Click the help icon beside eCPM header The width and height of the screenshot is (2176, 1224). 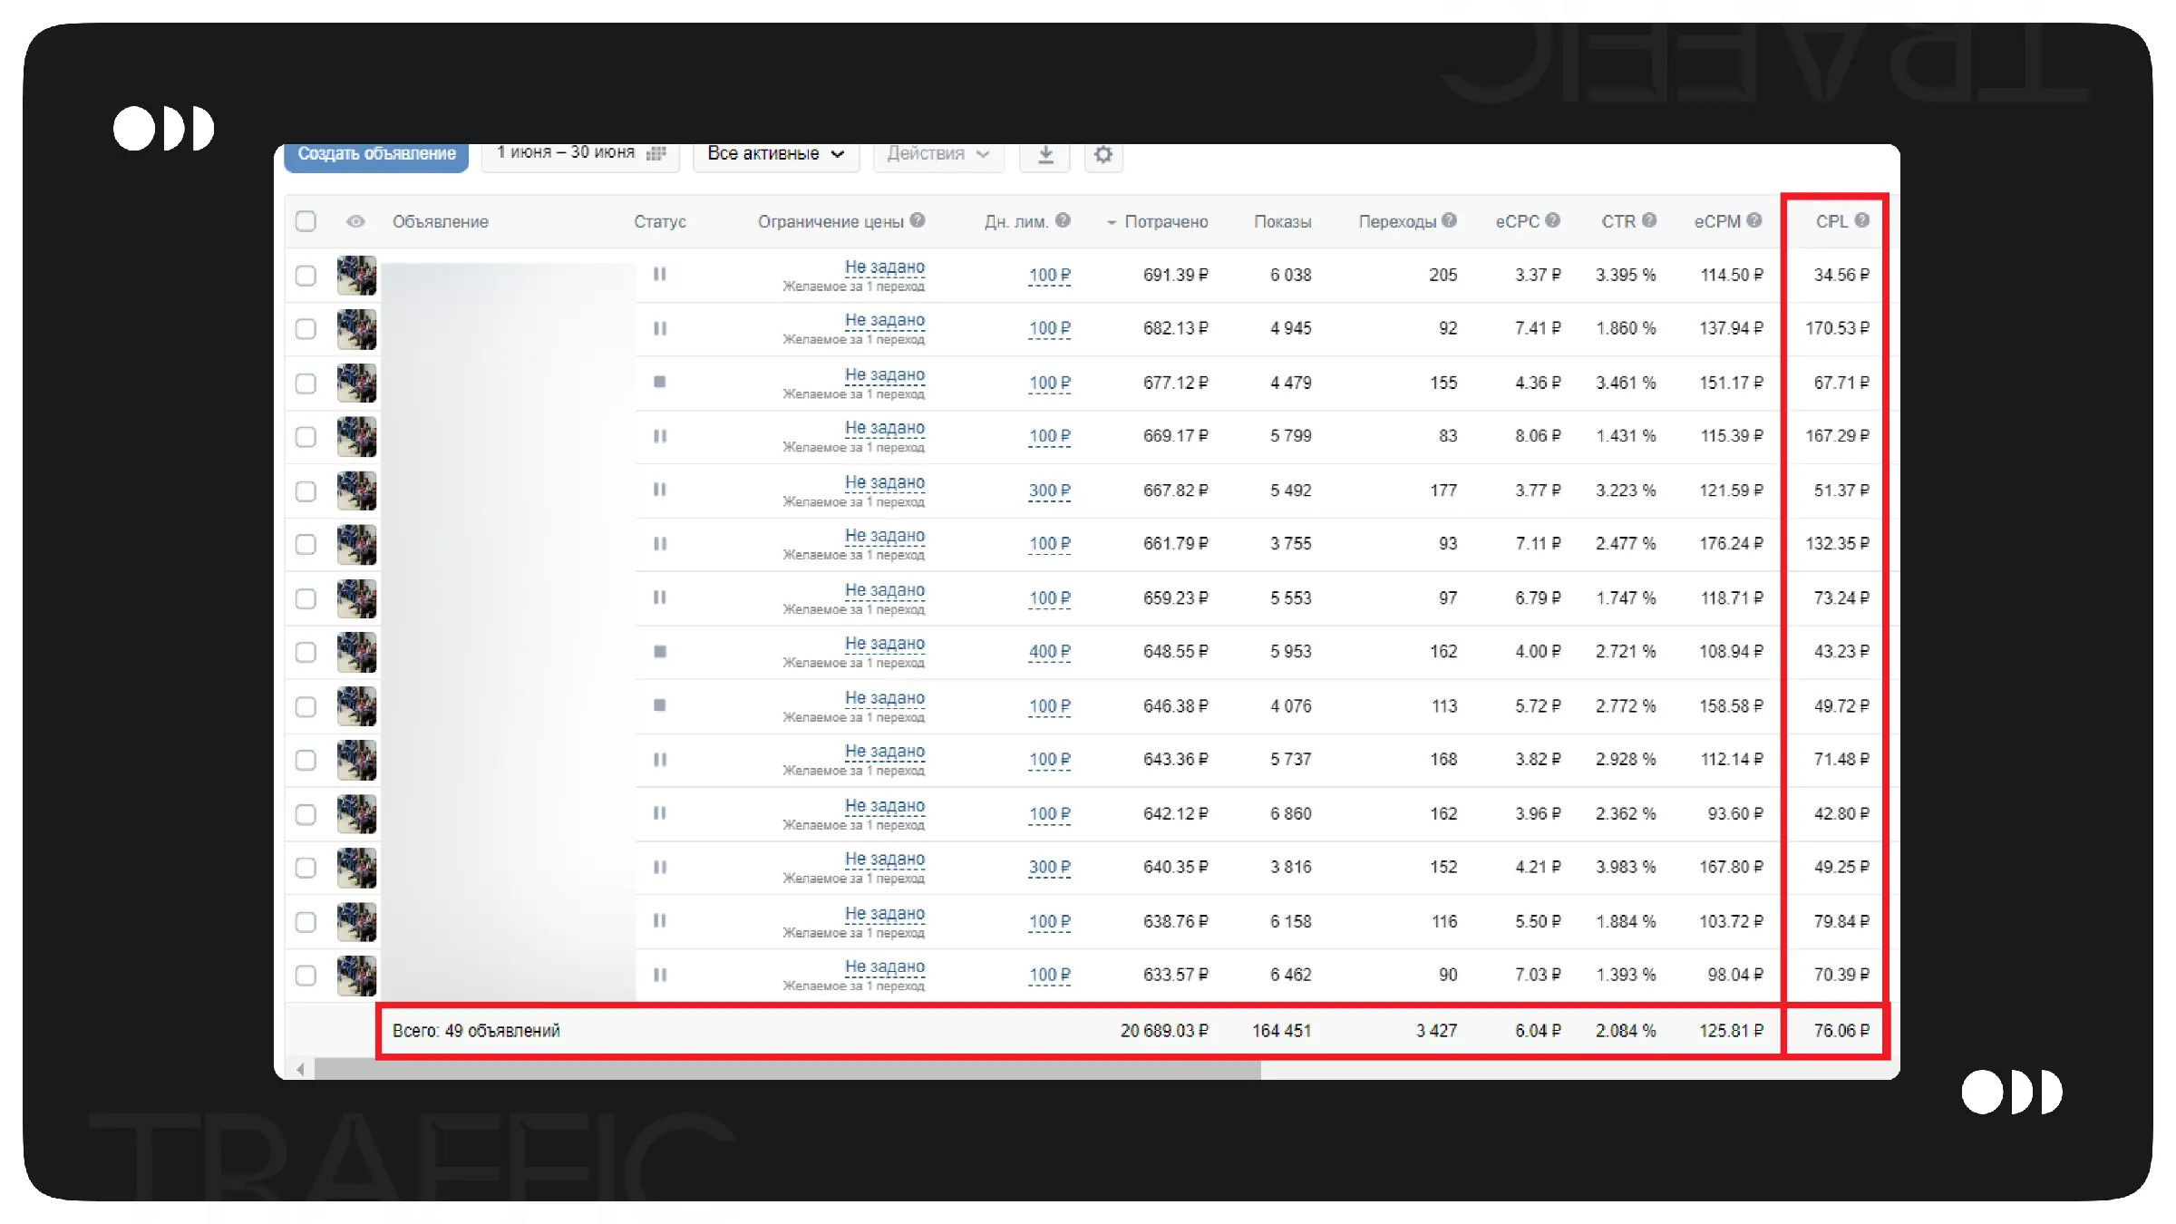click(x=1754, y=220)
